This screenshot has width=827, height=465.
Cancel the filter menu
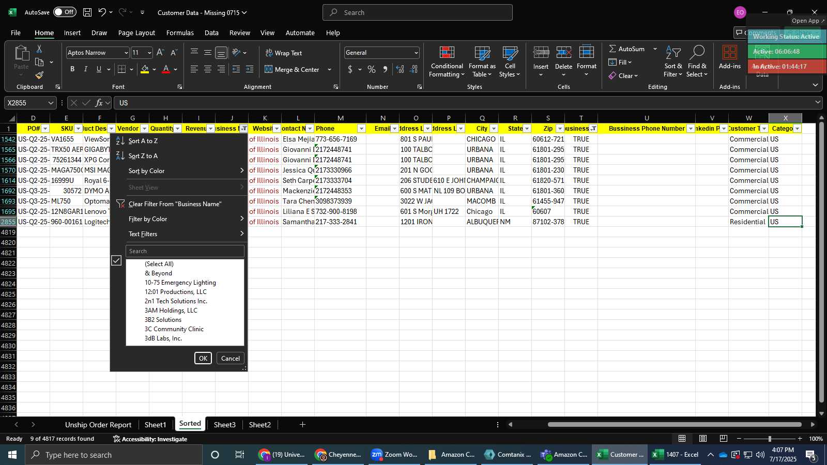(x=231, y=358)
